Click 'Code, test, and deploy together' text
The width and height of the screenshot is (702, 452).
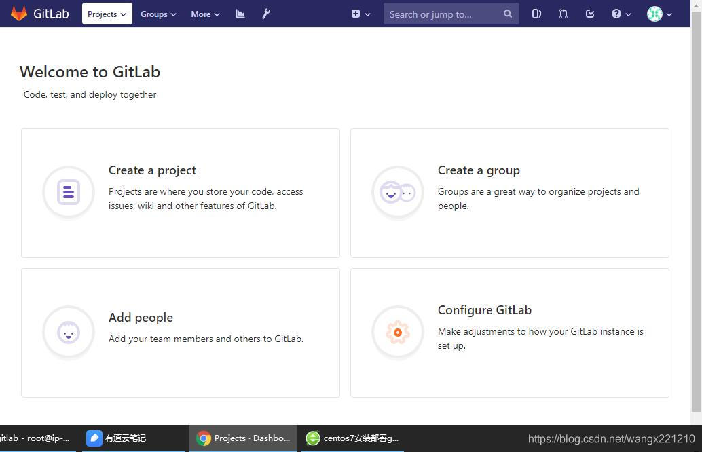90,94
